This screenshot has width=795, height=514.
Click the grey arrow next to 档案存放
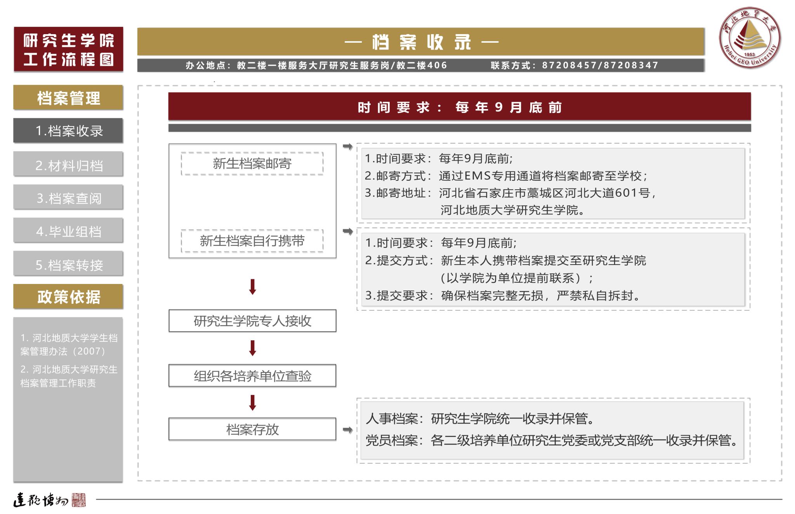click(x=348, y=430)
